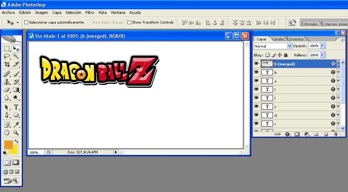Image resolution: width=348 pixels, height=192 pixels.
Task: Swap foreground and background colors
Action: coord(16,141)
